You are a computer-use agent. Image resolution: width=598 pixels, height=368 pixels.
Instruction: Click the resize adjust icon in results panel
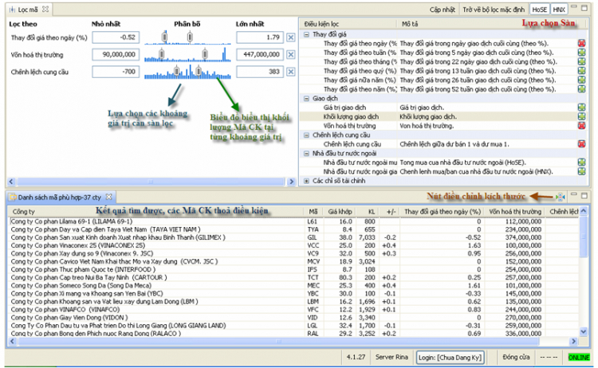[x=561, y=197]
